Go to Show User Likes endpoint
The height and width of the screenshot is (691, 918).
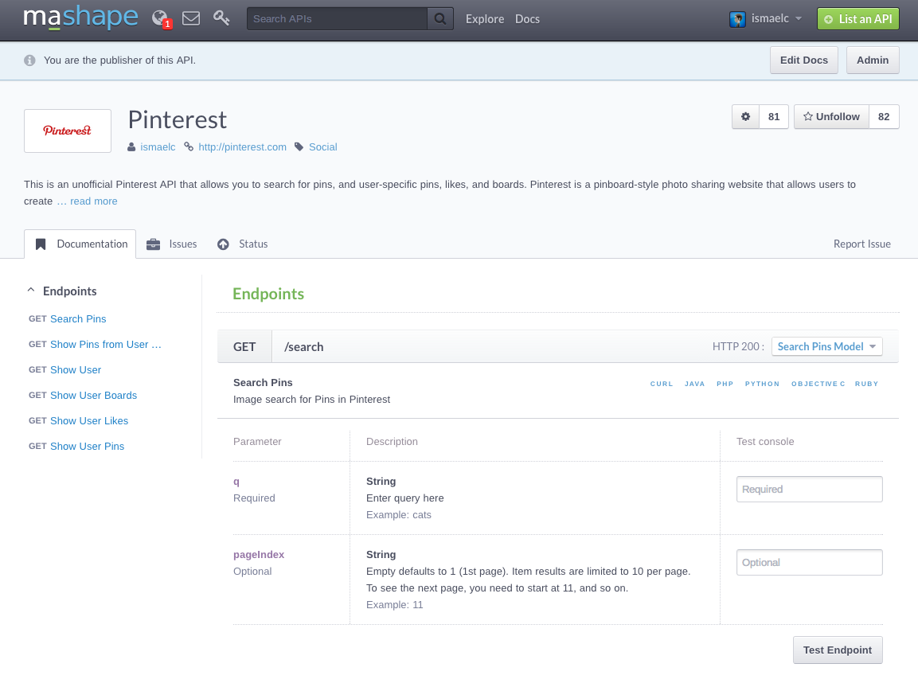tap(89, 421)
